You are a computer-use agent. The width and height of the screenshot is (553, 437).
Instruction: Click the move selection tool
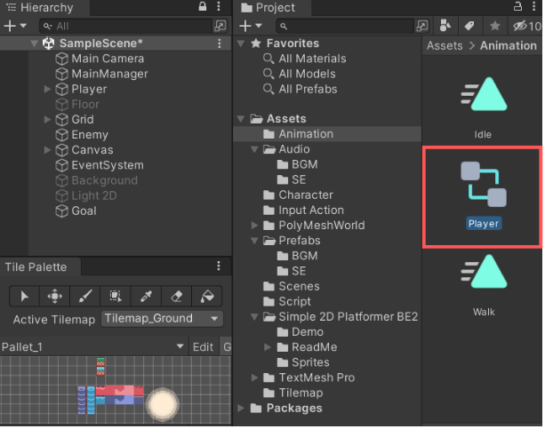55,297
